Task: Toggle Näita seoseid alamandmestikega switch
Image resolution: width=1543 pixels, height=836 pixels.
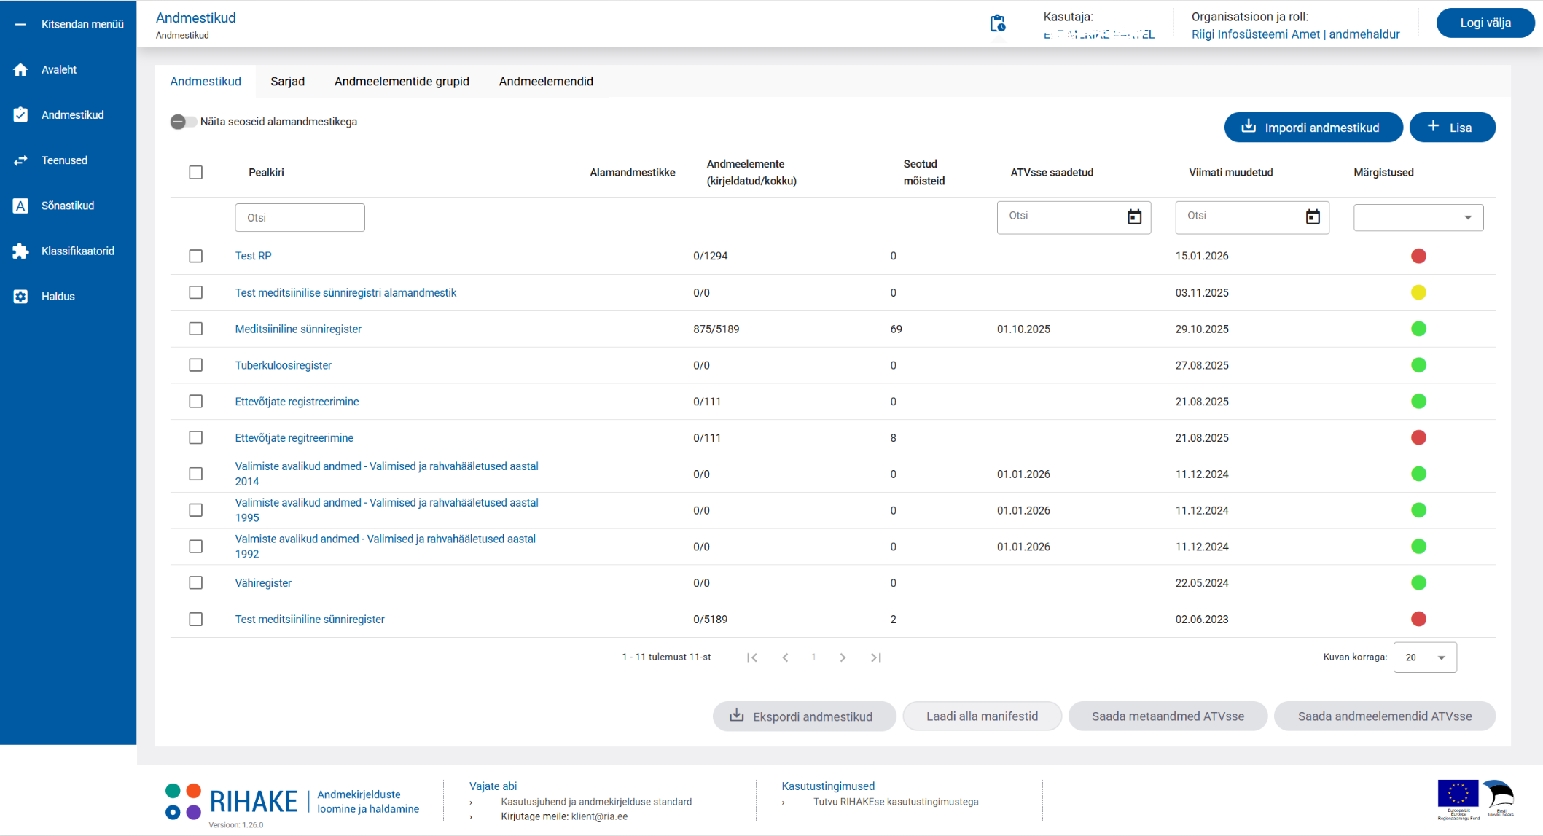Action: (x=183, y=122)
